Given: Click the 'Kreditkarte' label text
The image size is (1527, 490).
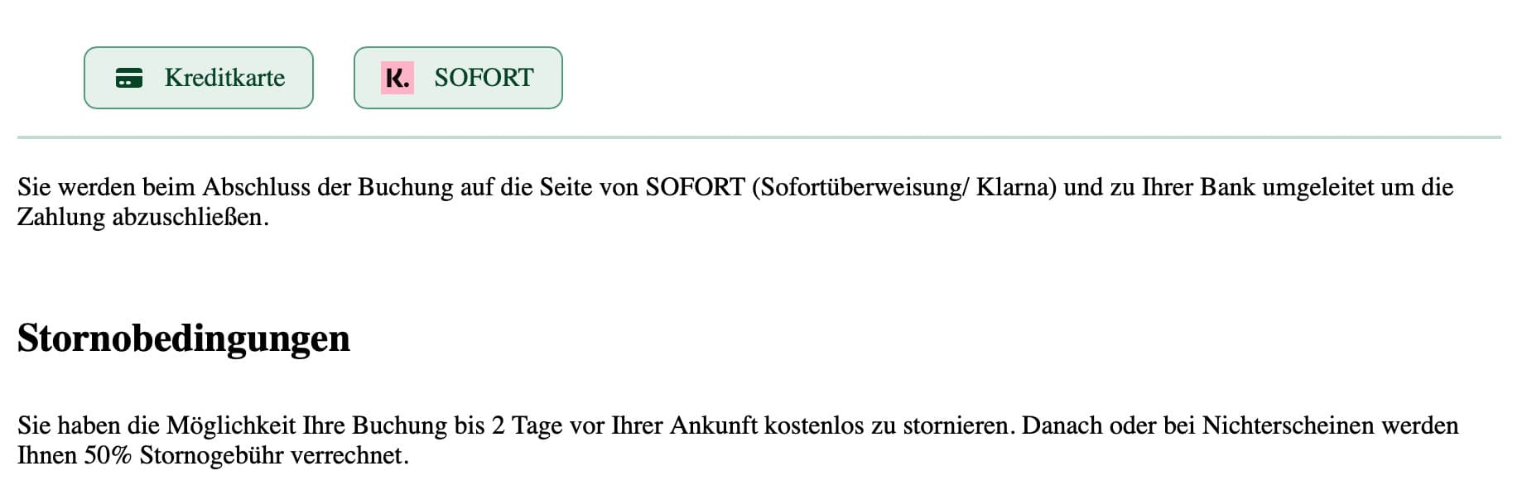Looking at the screenshot, I should [224, 78].
